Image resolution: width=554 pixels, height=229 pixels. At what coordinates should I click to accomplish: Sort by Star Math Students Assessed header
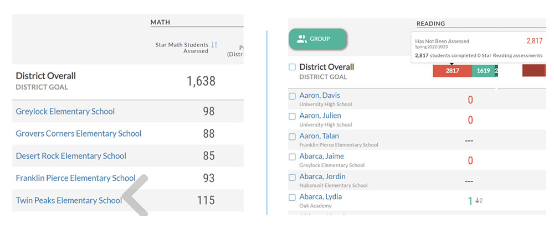[182, 48]
